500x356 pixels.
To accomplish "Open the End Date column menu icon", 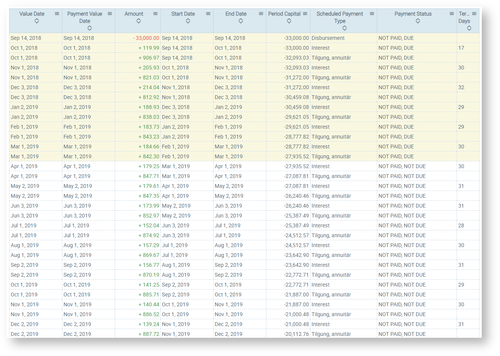I will click(261, 14).
